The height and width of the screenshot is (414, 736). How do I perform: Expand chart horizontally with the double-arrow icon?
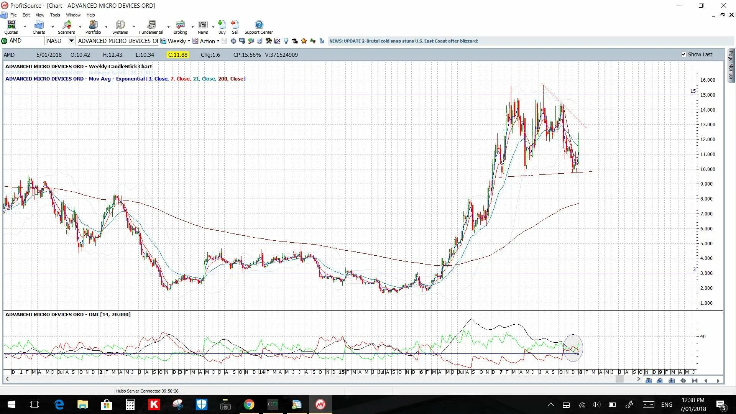click(683, 381)
